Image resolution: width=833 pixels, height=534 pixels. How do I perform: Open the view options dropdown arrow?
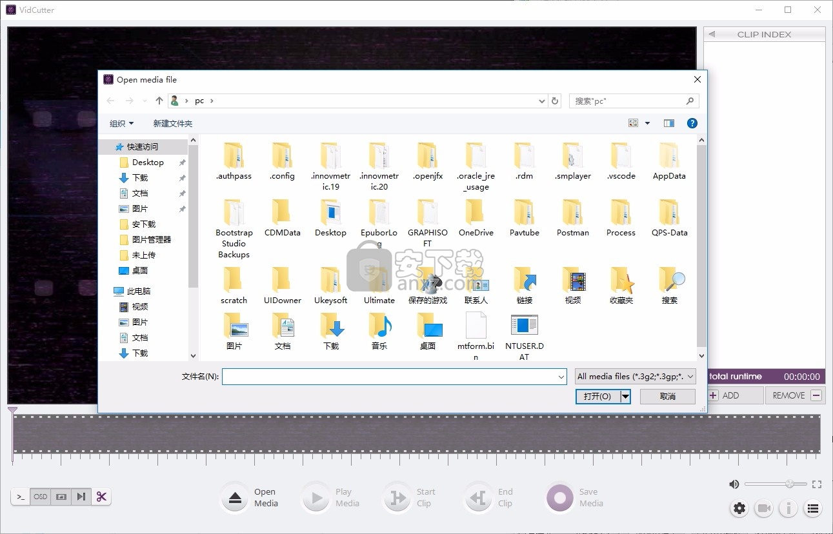click(x=647, y=123)
